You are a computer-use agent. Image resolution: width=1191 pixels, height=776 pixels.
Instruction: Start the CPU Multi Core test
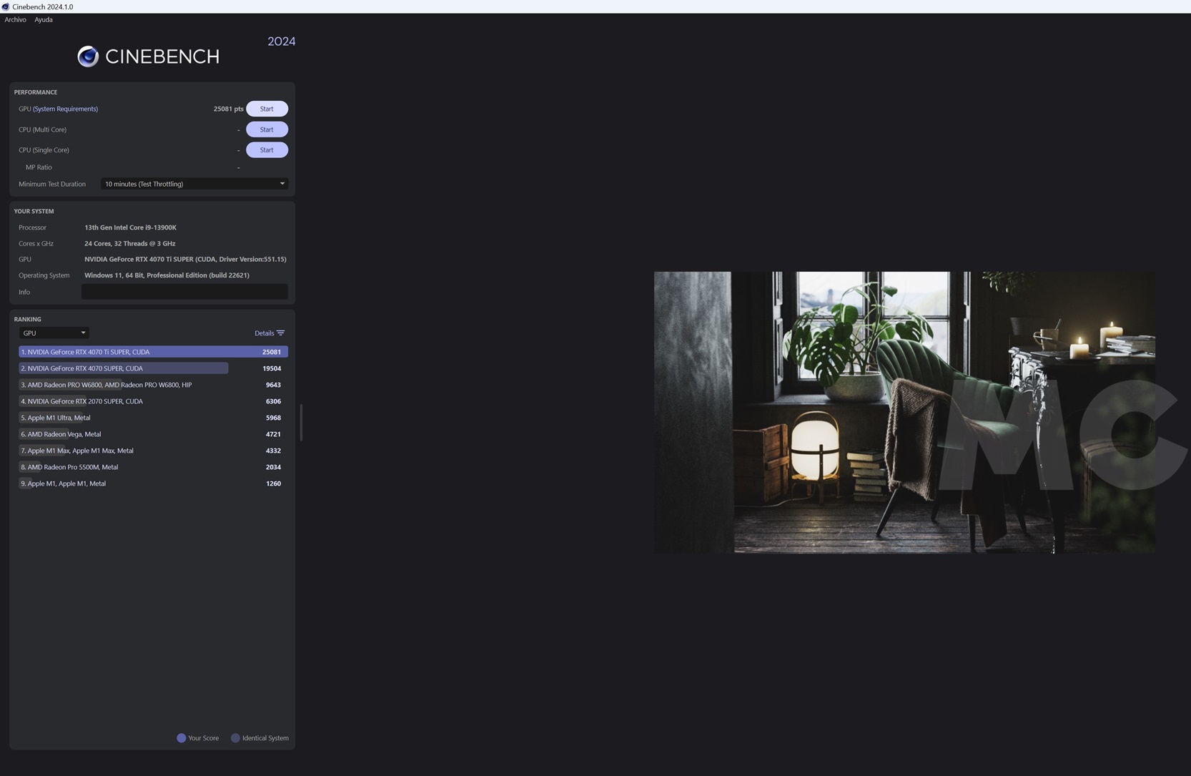267,129
